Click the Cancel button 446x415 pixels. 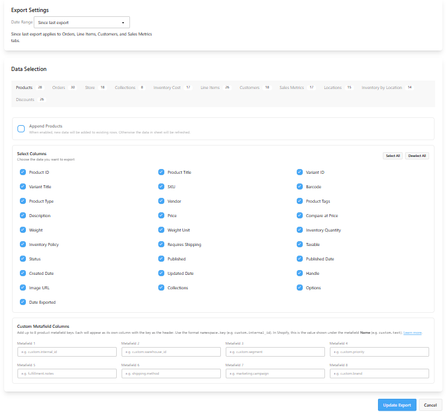pos(430,405)
